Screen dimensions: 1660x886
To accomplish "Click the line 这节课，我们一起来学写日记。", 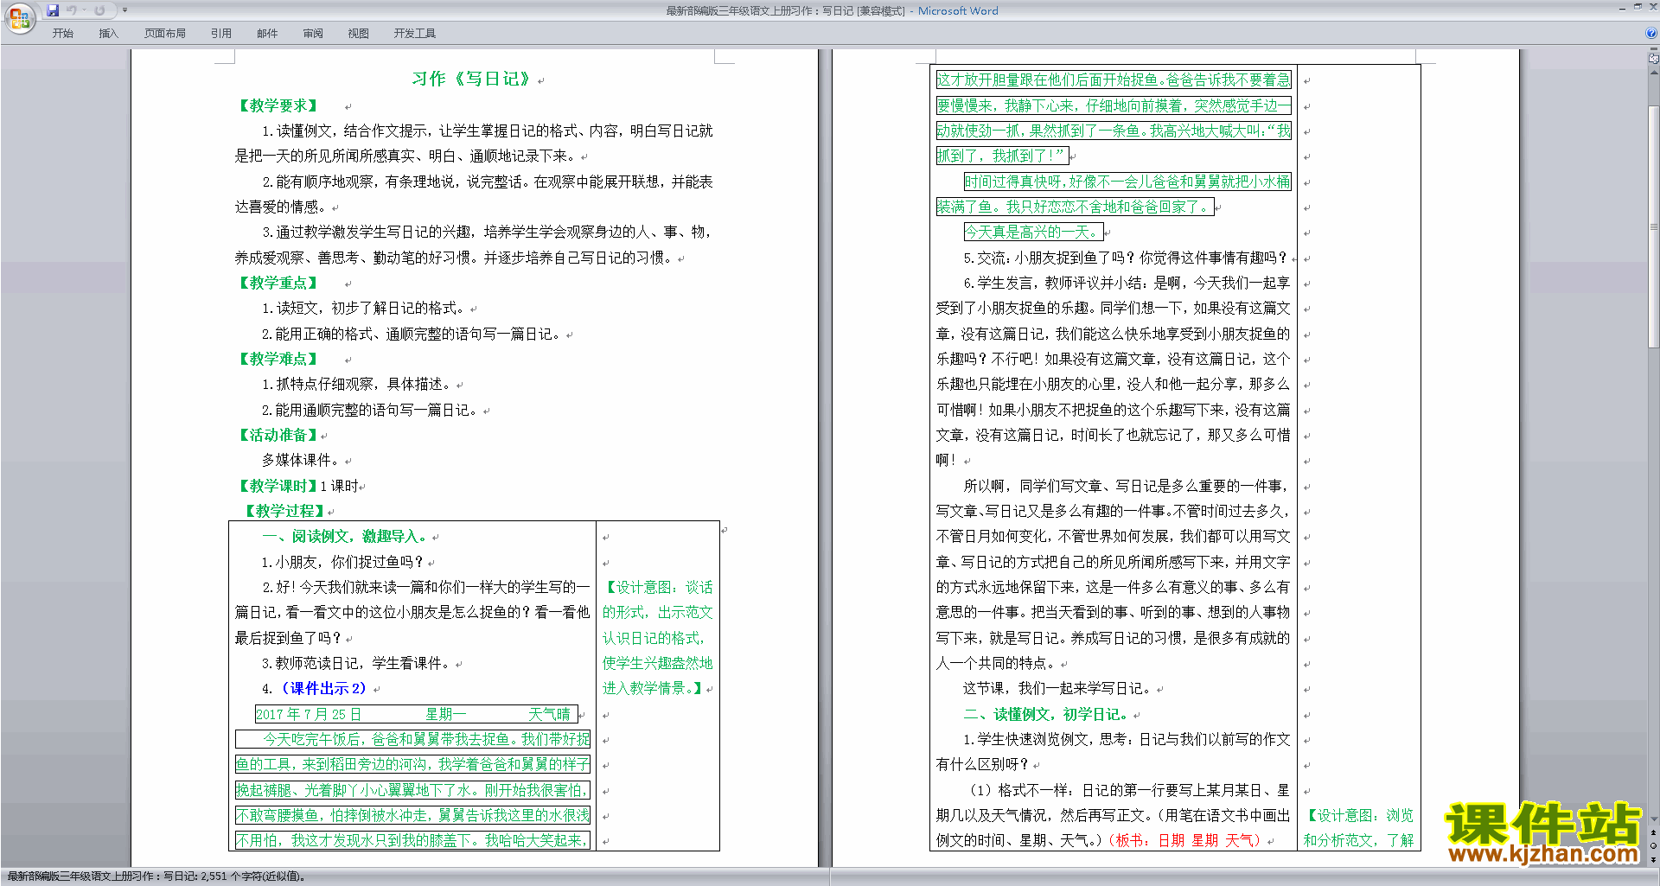I will (1059, 689).
